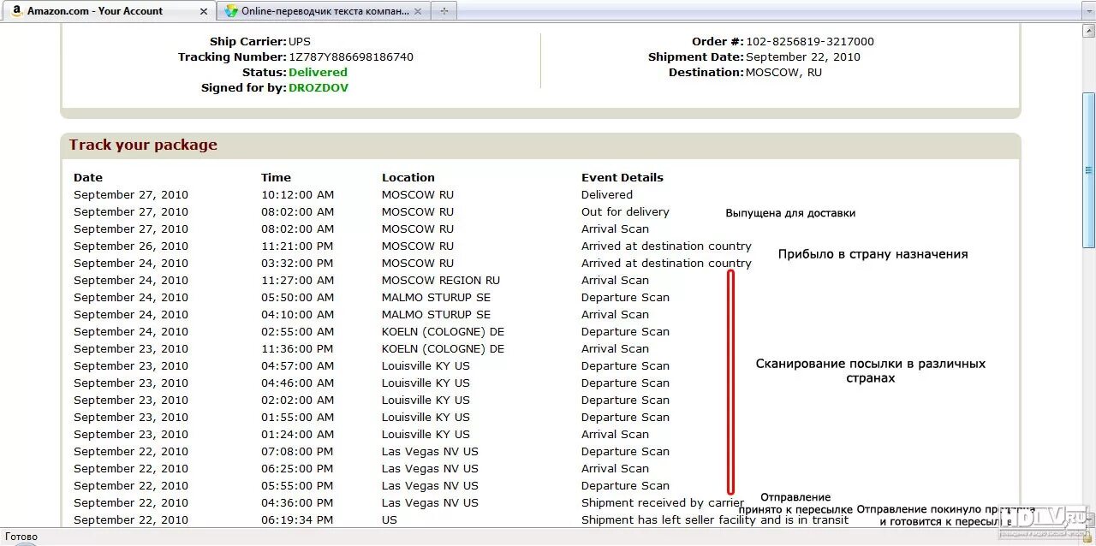Click the status bar padlock icon

pyautogui.click(x=1089, y=538)
